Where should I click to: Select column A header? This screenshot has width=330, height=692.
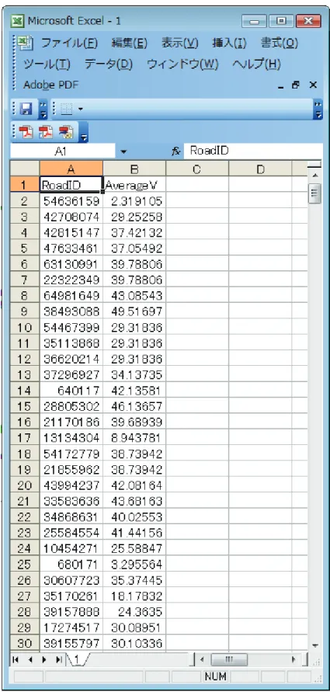71,169
